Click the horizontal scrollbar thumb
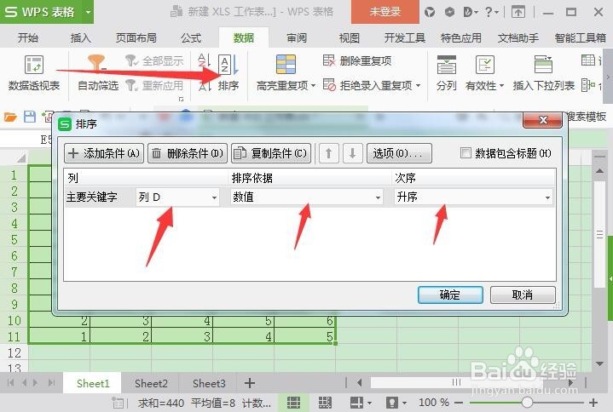This screenshot has height=412, width=613. click(457, 383)
